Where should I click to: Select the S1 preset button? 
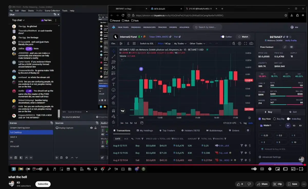pyautogui.click(x=288, y=125)
